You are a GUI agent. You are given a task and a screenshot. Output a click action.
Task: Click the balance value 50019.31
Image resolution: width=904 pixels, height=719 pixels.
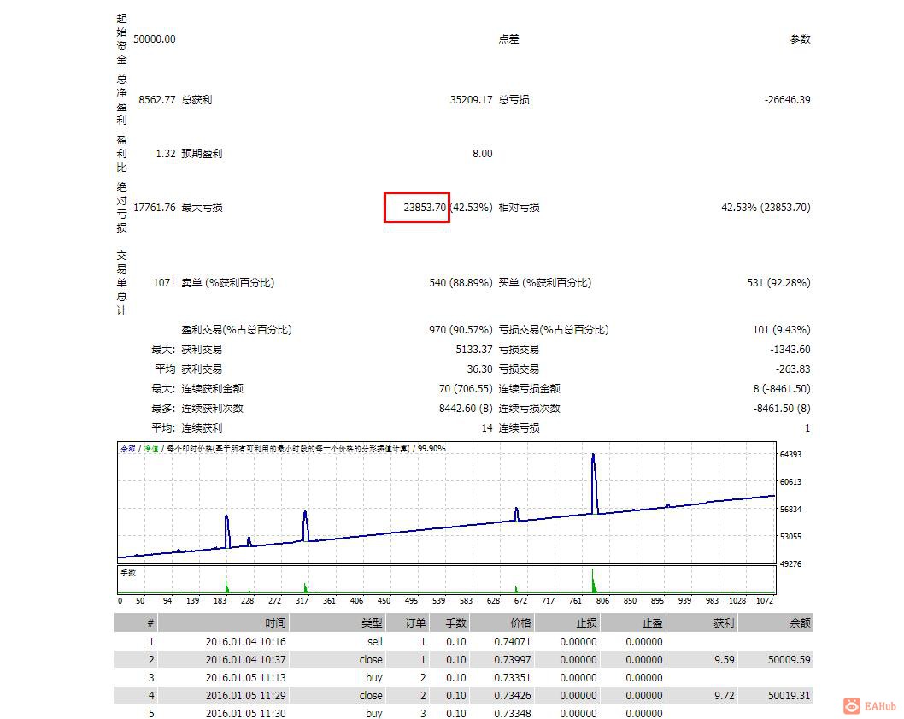[789, 695]
